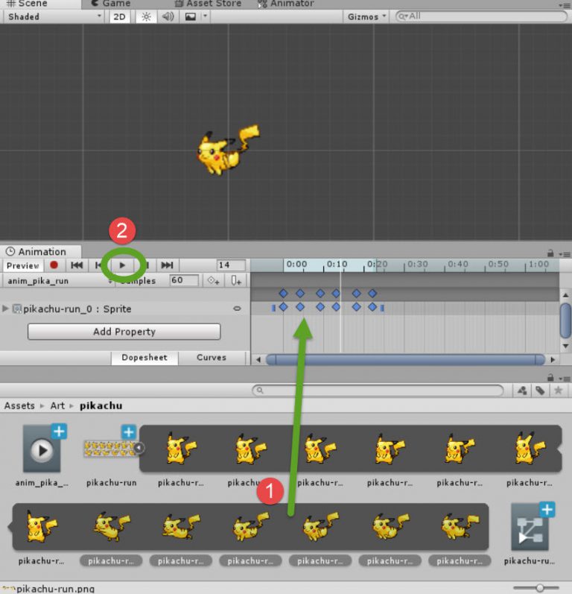572x594 pixels.
Task: Enable keyframe recording with the red record button
Action: 54,265
